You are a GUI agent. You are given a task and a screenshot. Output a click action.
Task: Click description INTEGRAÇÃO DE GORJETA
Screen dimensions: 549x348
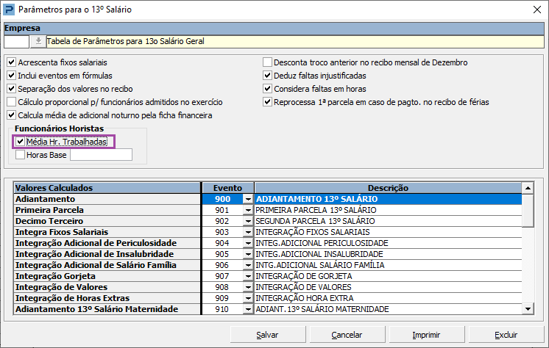(388, 276)
